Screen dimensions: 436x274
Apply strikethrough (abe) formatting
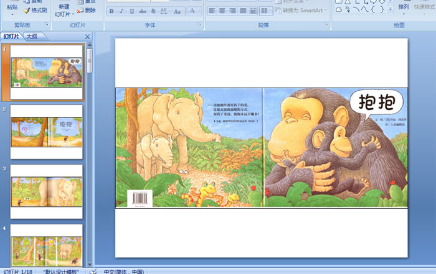[143, 11]
